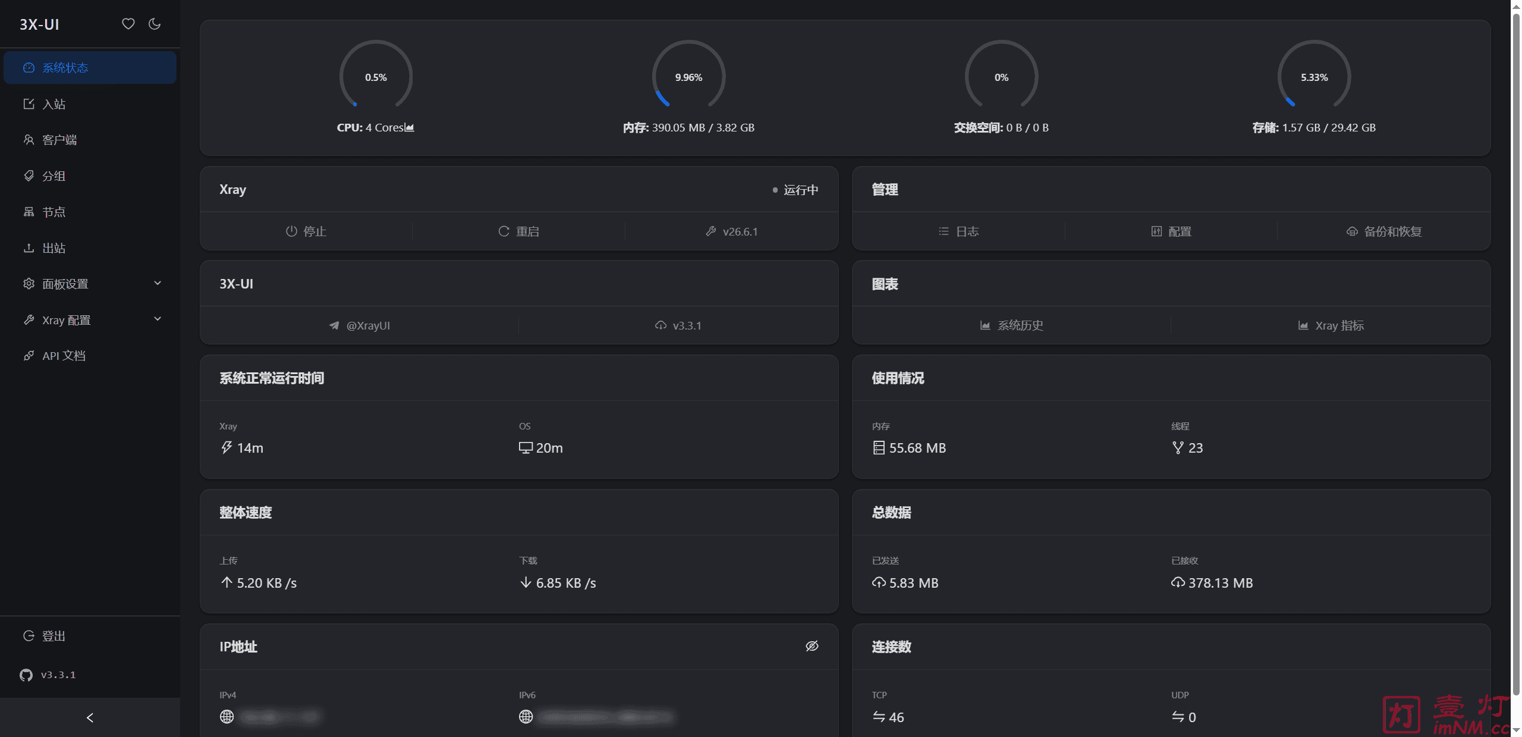This screenshot has width=1522, height=737.
Task: Click the Xray 配置 wrench icon
Action: (x=29, y=319)
